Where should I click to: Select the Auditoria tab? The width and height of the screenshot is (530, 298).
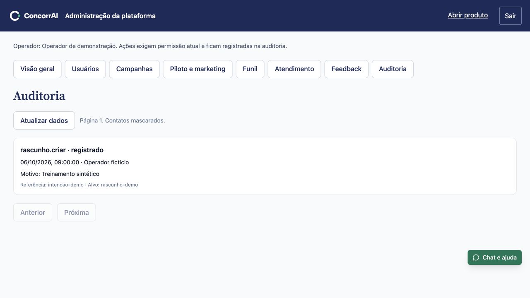point(393,69)
